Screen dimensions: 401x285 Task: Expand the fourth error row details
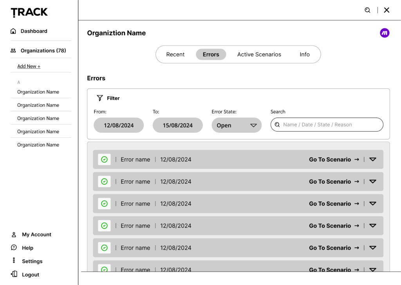(x=373, y=225)
